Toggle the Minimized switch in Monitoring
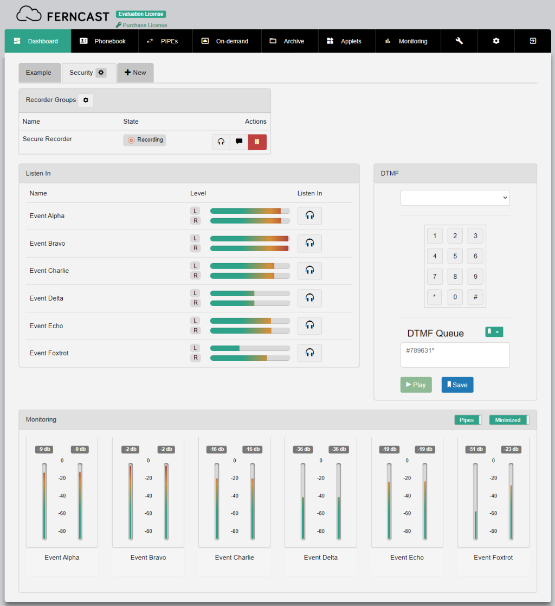 click(x=509, y=420)
